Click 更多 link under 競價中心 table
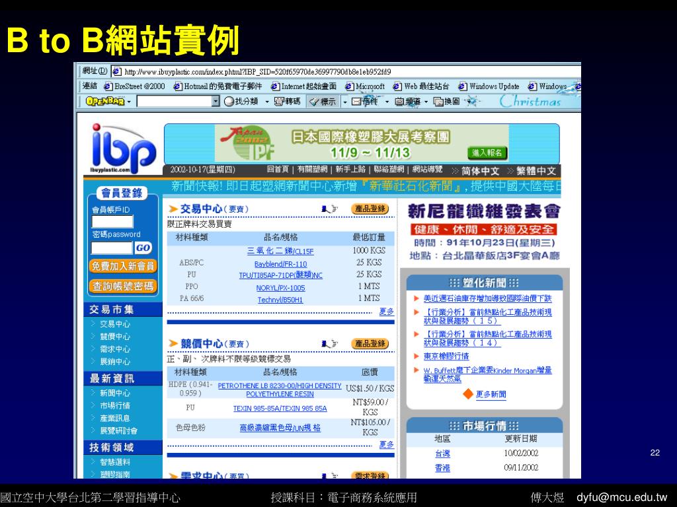Viewport: 677px width, 507px height. click(x=386, y=444)
